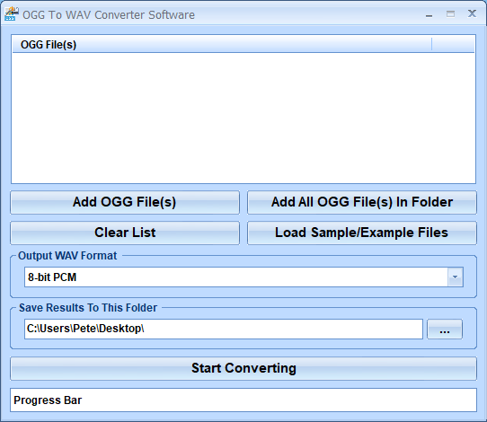Close the OGG To WAV Converter window
Image resolution: width=487 pixels, height=422 pixels.
(472, 13)
